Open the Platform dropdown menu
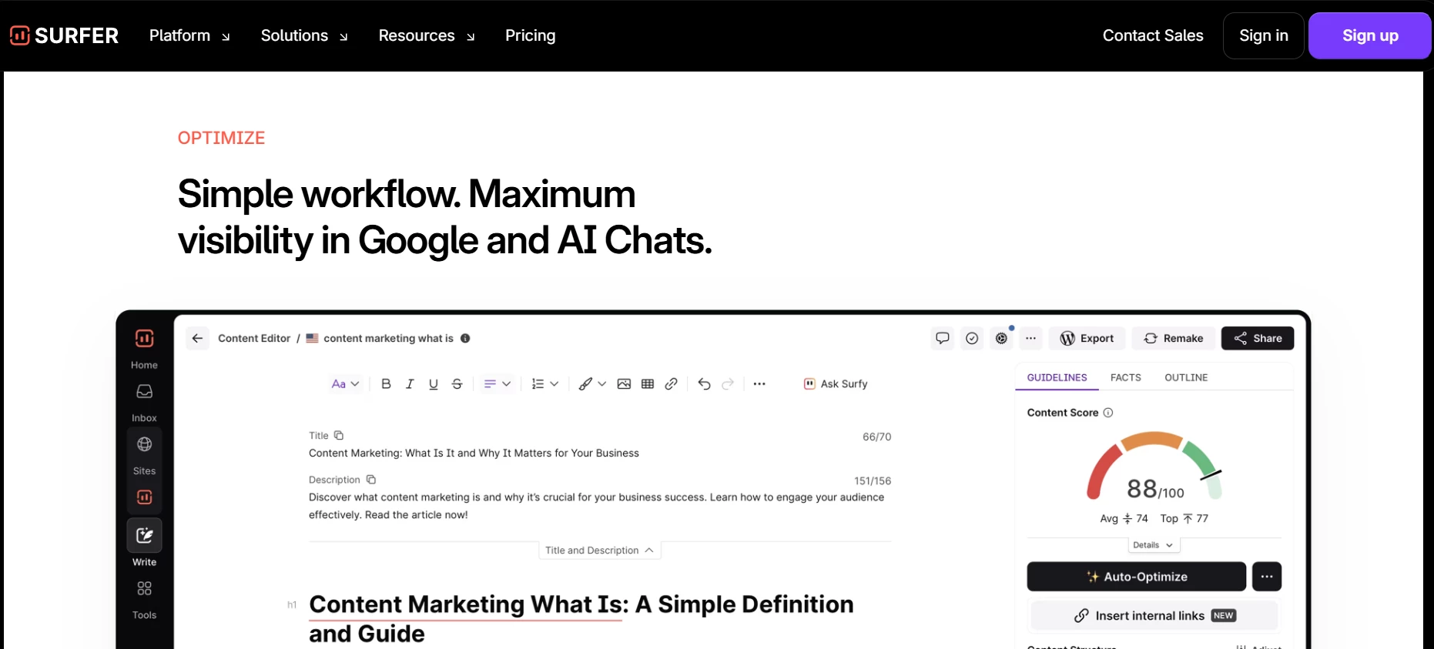 pos(189,35)
